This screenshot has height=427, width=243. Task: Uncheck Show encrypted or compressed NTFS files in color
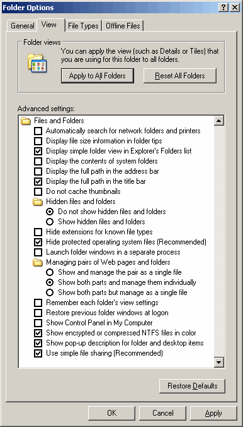coord(38,333)
